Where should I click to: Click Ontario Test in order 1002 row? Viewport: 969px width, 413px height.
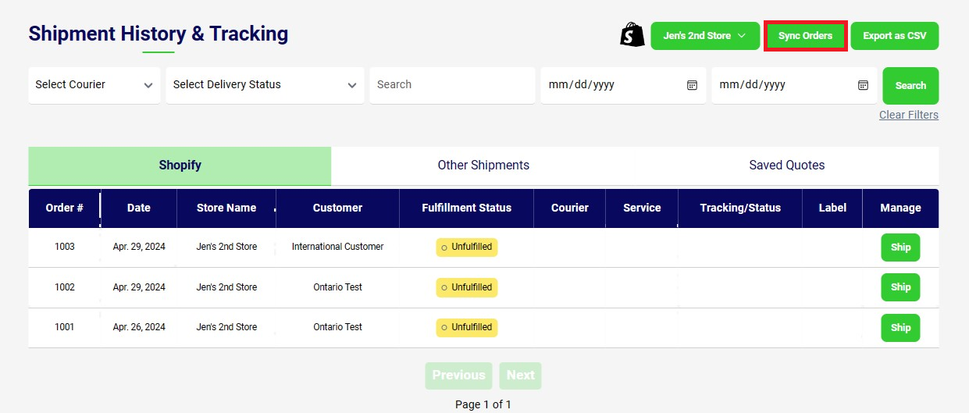pyautogui.click(x=337, y=287)
